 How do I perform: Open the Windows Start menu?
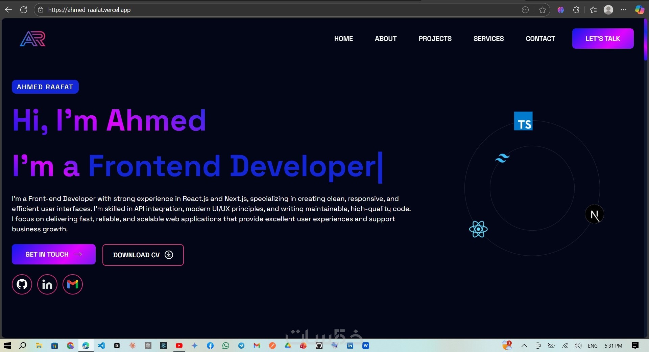[7, 346]
